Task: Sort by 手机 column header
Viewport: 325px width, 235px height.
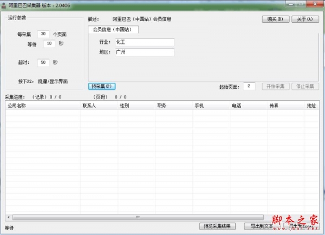Action: click(x=211, y=106)
